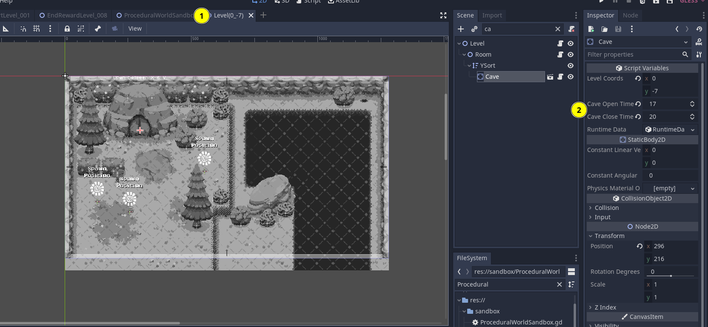This screenshot has height=327, width=708.
Task: Detach script from selected node
Action: [x=571, y=29]
